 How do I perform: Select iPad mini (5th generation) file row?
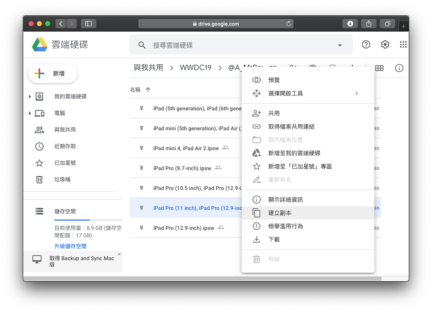(186, 128)
